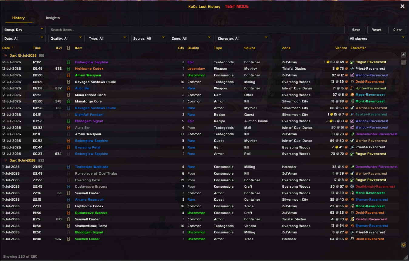Collapse the Day: 11-Jul-2026 group

pyautogui.click(x=5, y=160)
